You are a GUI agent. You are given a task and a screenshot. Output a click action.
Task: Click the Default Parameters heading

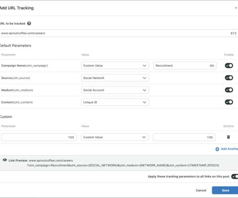pyautogui.click(x=15, y=46)
